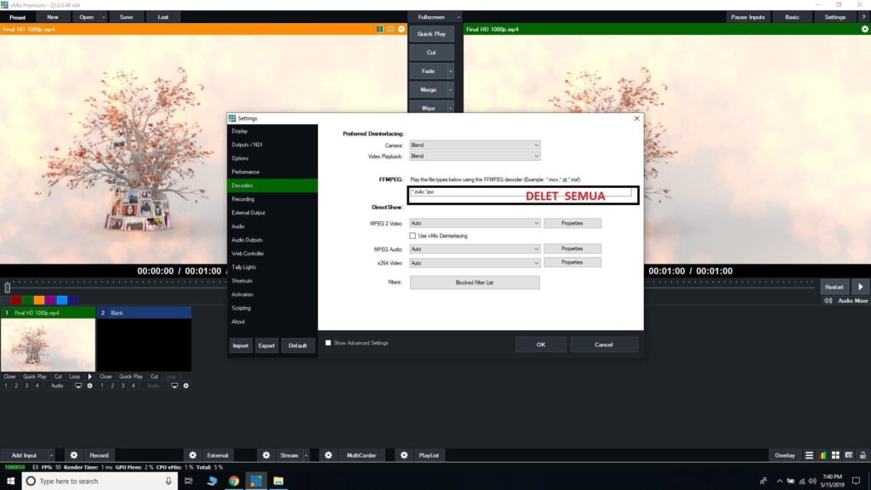Expand Add Input dropdown arrow
This screenshot has height=490, width=871.
tap(51, 455)
